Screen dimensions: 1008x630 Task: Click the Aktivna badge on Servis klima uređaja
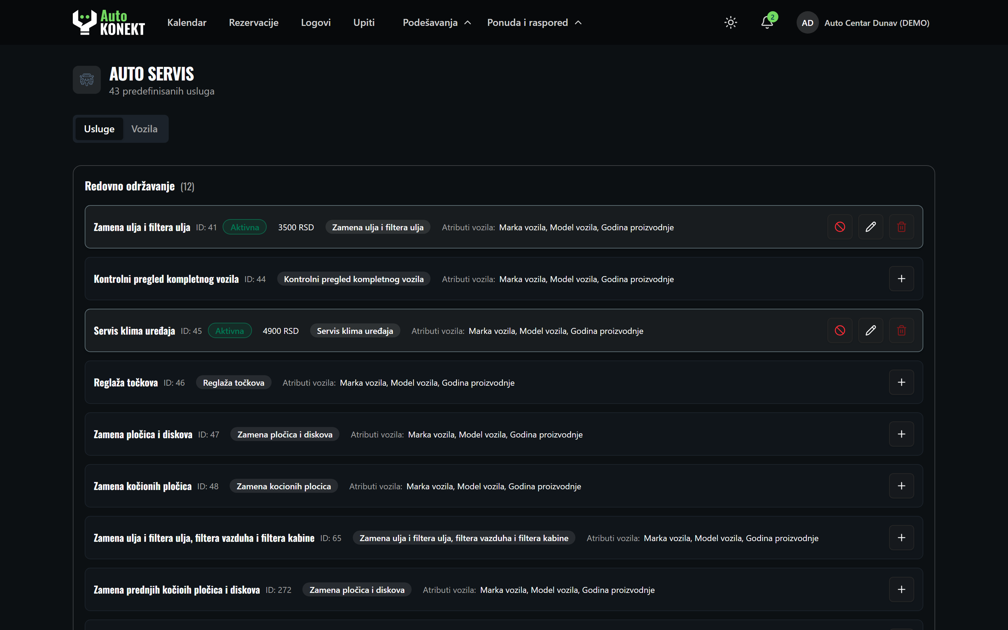tap(230, 331)
